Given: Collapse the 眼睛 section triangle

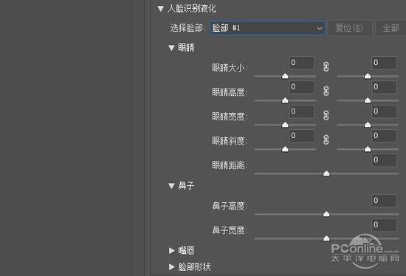Looking at the screenshot, I should (171, 48).
